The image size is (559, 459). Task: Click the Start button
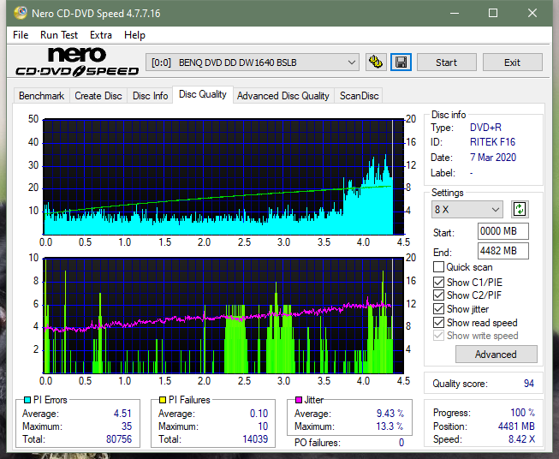point(446,63)
